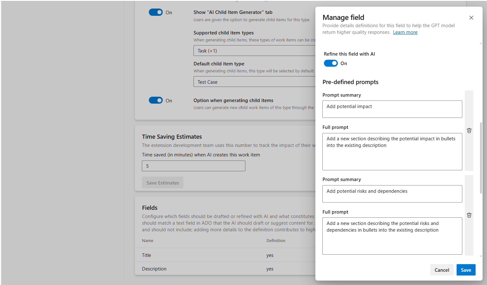
Task: Edit the potential impact full prompt text
Action: point(392,151)
